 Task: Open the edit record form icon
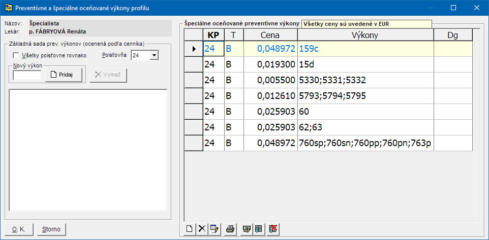(x=215, y=229)
